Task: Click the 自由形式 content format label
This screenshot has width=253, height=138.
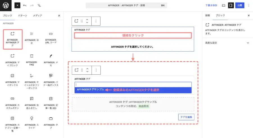Action: coord(144,106)
